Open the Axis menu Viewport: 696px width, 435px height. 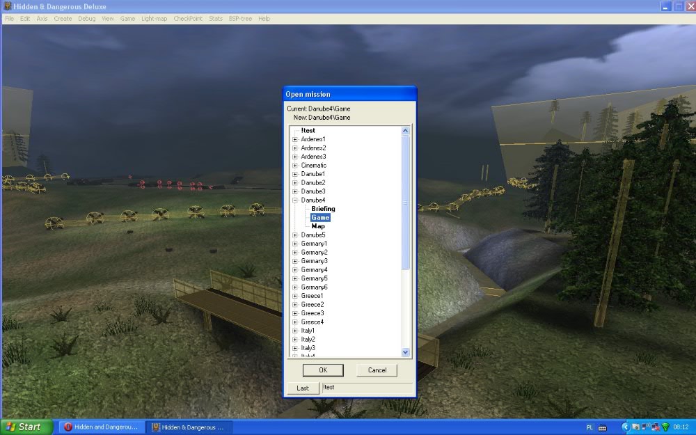[x=42, y=19]
